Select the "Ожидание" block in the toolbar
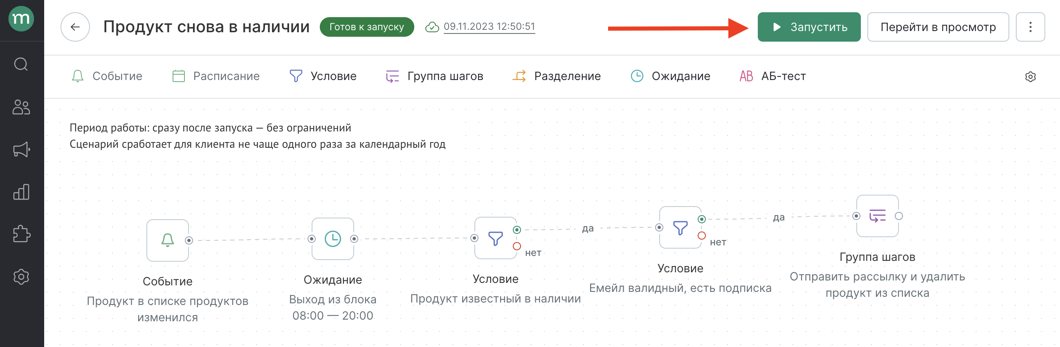This screenshot has width=1060, height=347. pyautogui.click(x=670, y=76)
